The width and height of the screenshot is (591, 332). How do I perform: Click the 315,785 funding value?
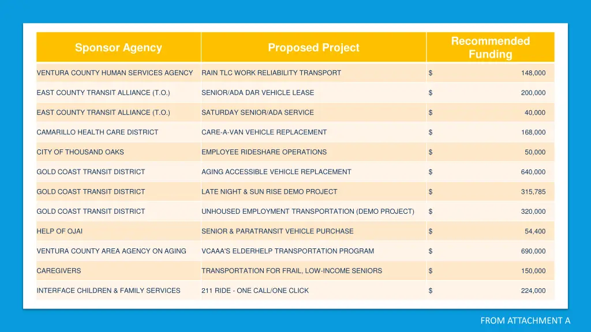[x=533, y=192]
